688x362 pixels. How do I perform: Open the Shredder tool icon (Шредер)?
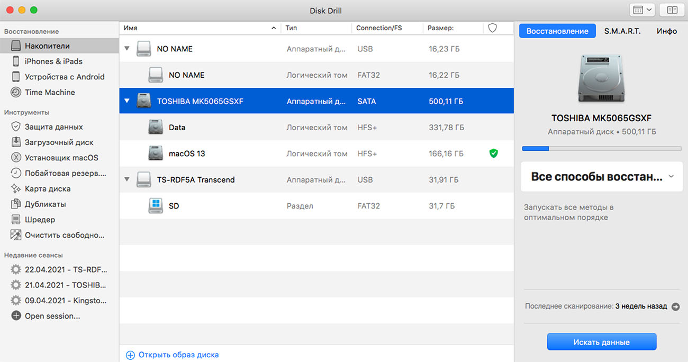[x=16, y=219]
